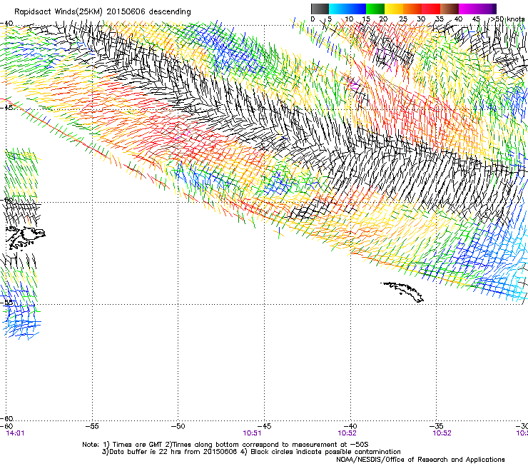Click the gray 0-5 knots legend swatch
The image size is (528, 464).
pos(320,9)
